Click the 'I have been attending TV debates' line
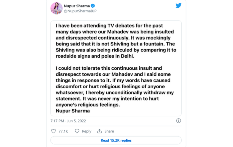This screenshot has height=147, width=233. click(109, 26)
